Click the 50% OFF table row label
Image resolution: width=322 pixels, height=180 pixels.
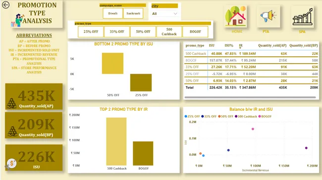point(192,81)
